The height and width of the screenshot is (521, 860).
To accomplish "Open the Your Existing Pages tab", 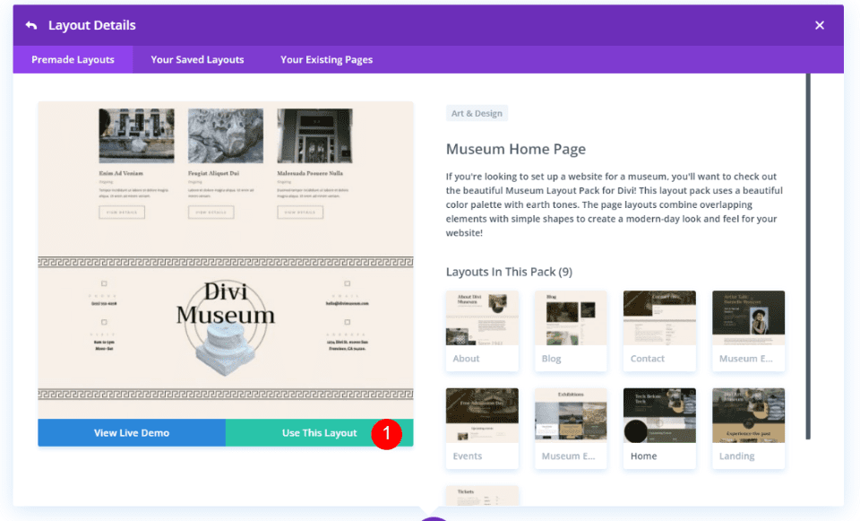I will (x=328, y=59).
